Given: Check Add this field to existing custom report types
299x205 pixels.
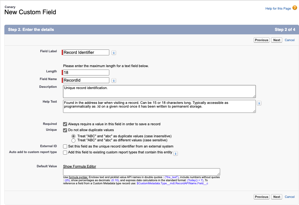Looking at the screenshot, I should [x=65, y=152].
